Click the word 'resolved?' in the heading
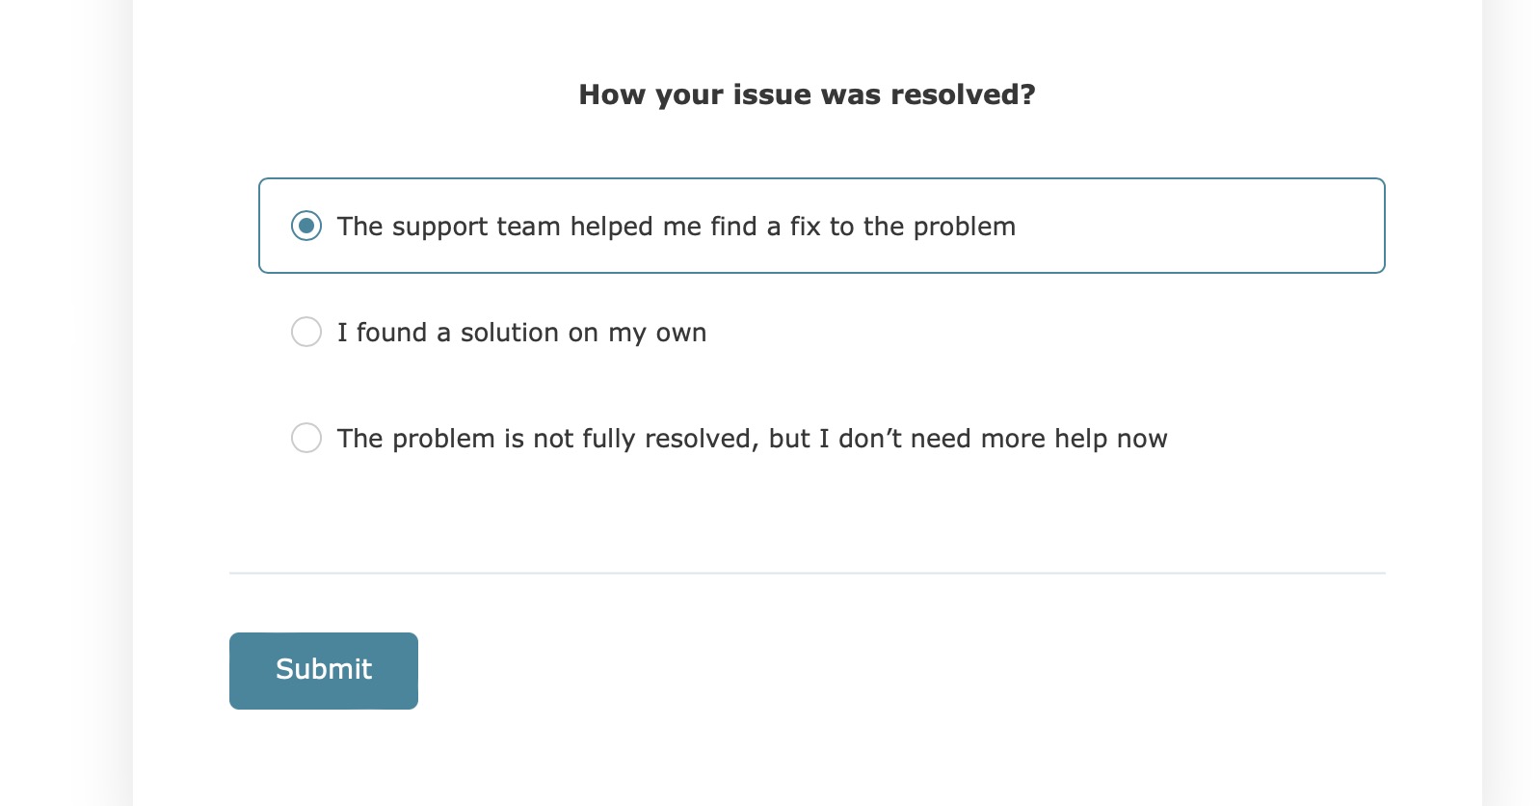The image size is (1540, 806). click(x=963, y=94)
